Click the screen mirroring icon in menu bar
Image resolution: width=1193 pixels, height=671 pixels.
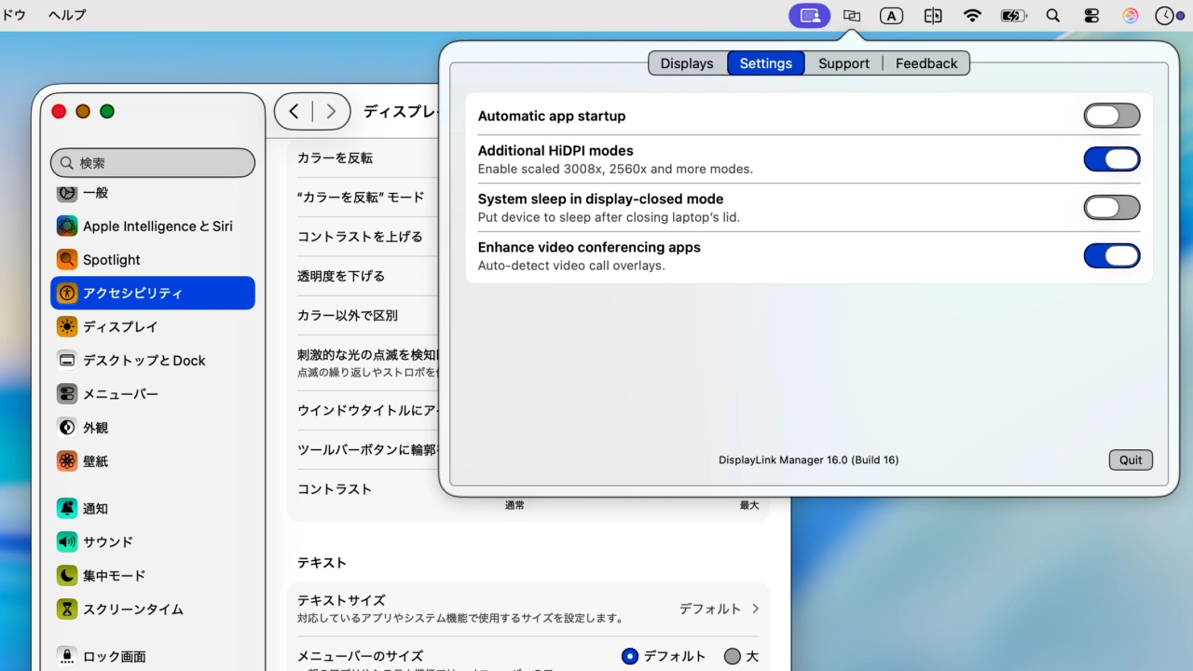tap(851, 15)
